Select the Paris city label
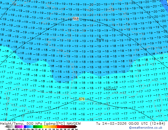 point(100,39)
